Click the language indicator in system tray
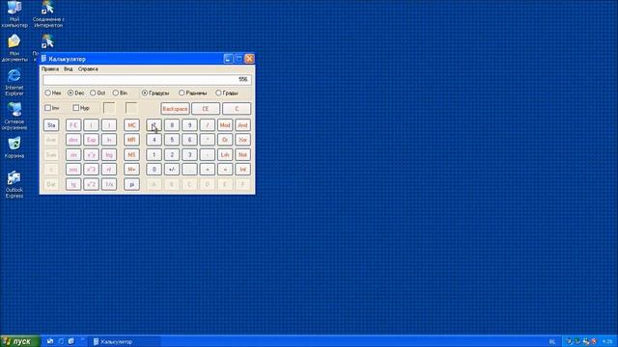 552,341
